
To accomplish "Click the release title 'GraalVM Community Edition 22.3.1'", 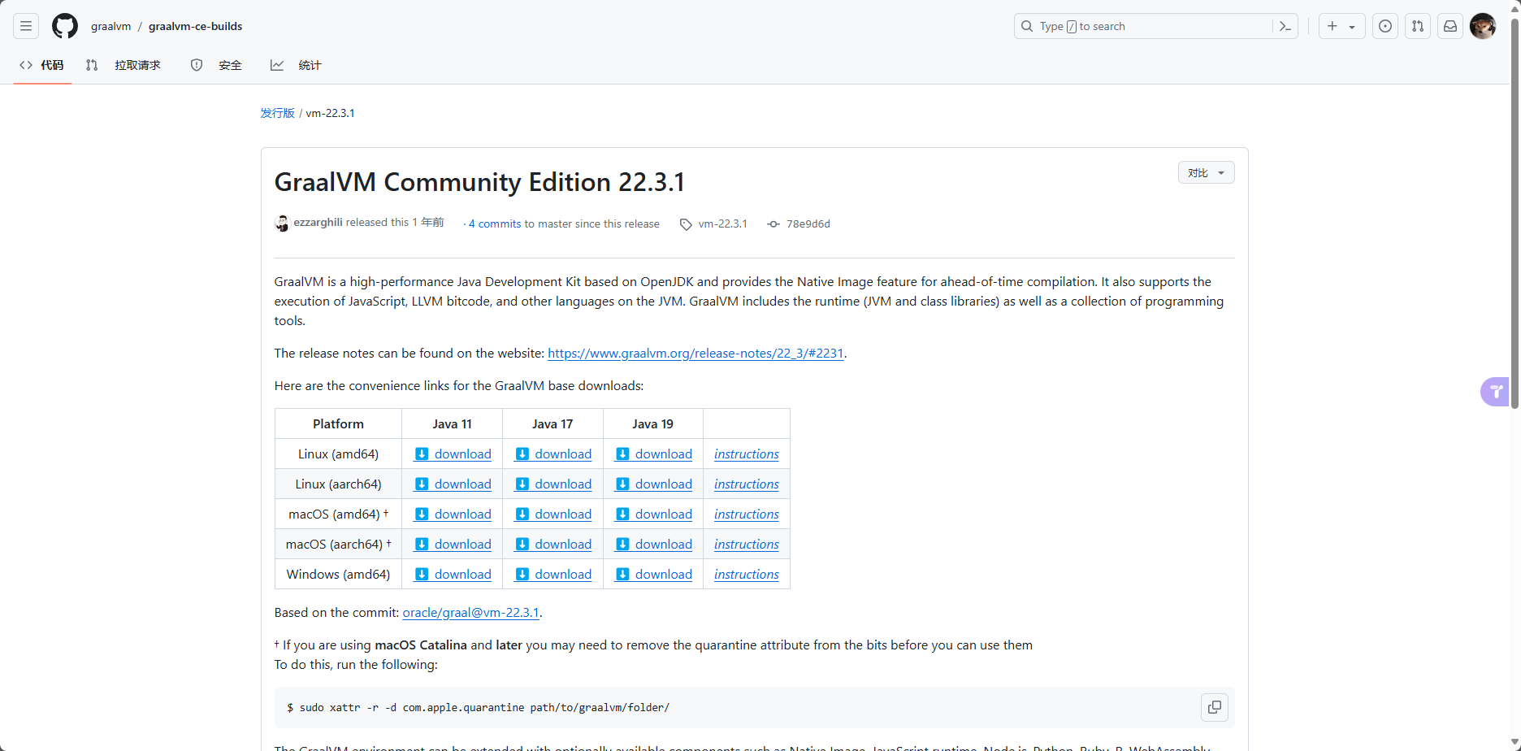I will pos(479,182).
